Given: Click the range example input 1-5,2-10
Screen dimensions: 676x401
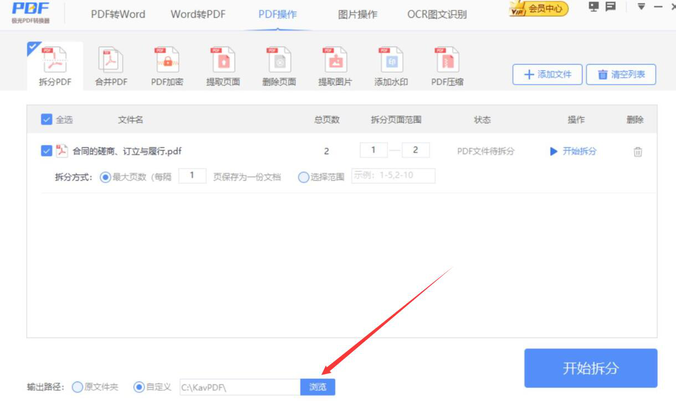Looking at the screenshot, I should [x=393, y=176].
